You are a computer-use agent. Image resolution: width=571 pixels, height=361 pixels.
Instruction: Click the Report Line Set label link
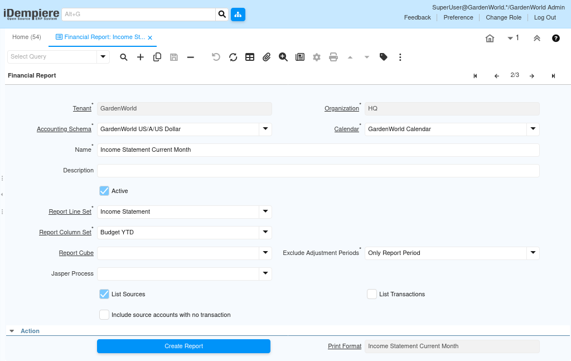point(70,211)
